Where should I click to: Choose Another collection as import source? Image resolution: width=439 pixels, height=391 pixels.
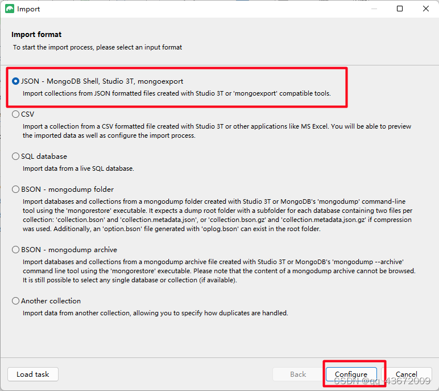point(16,301)
